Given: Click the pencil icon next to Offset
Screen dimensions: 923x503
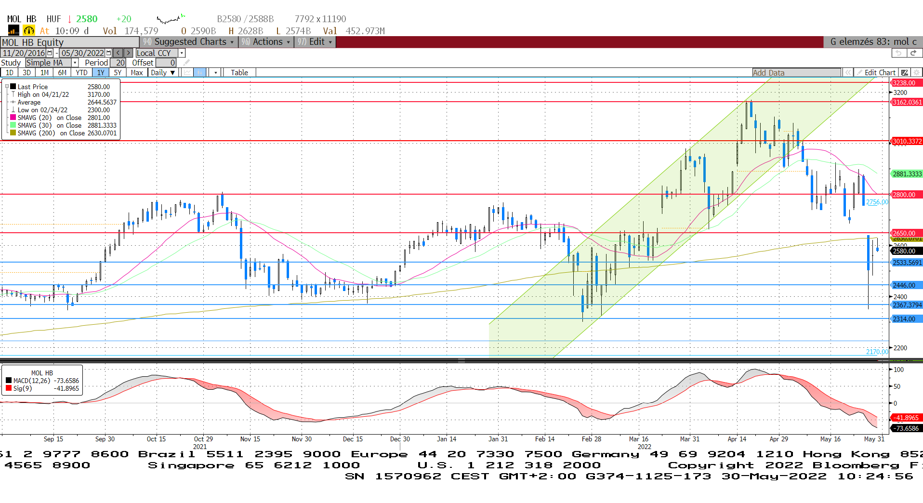Looking at the screenshot, I should pos(187,63).
